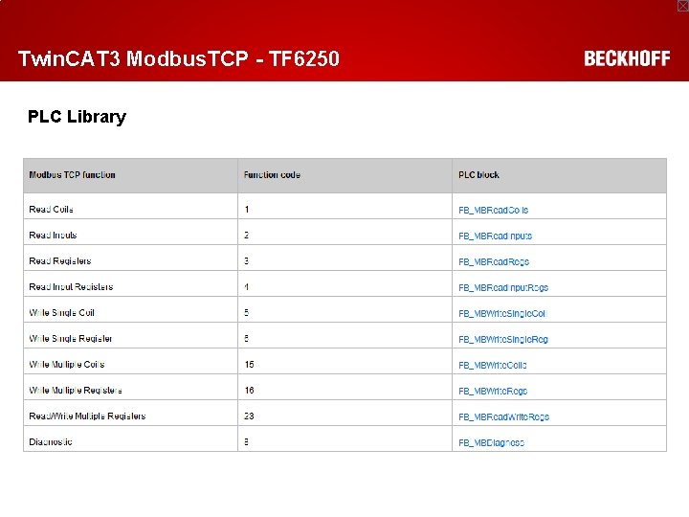The width and height of the screenshot is (689, 517).
Task: Open the FB_MBReadInputs block link
Action: (495, 236)
